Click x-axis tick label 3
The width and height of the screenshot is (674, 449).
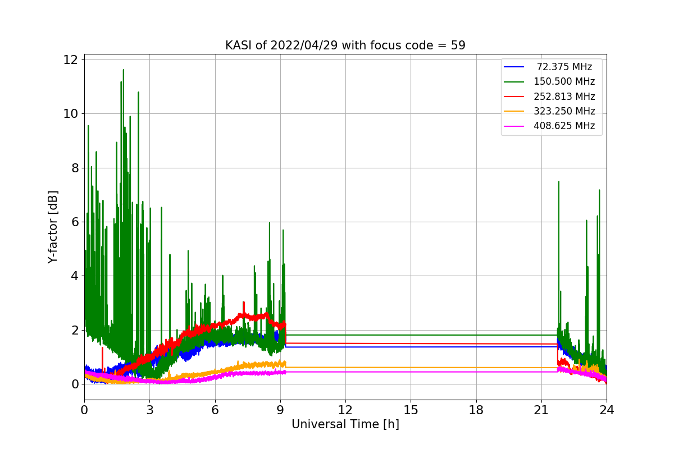[x=149, y=410]
